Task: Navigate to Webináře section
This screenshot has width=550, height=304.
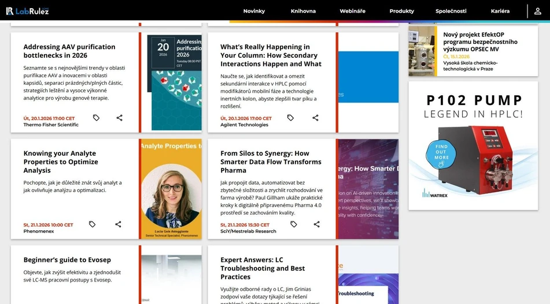Action: 352,11
